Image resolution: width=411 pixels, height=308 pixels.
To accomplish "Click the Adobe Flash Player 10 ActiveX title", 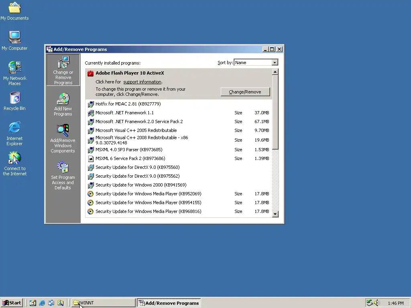I will (130, 73).
